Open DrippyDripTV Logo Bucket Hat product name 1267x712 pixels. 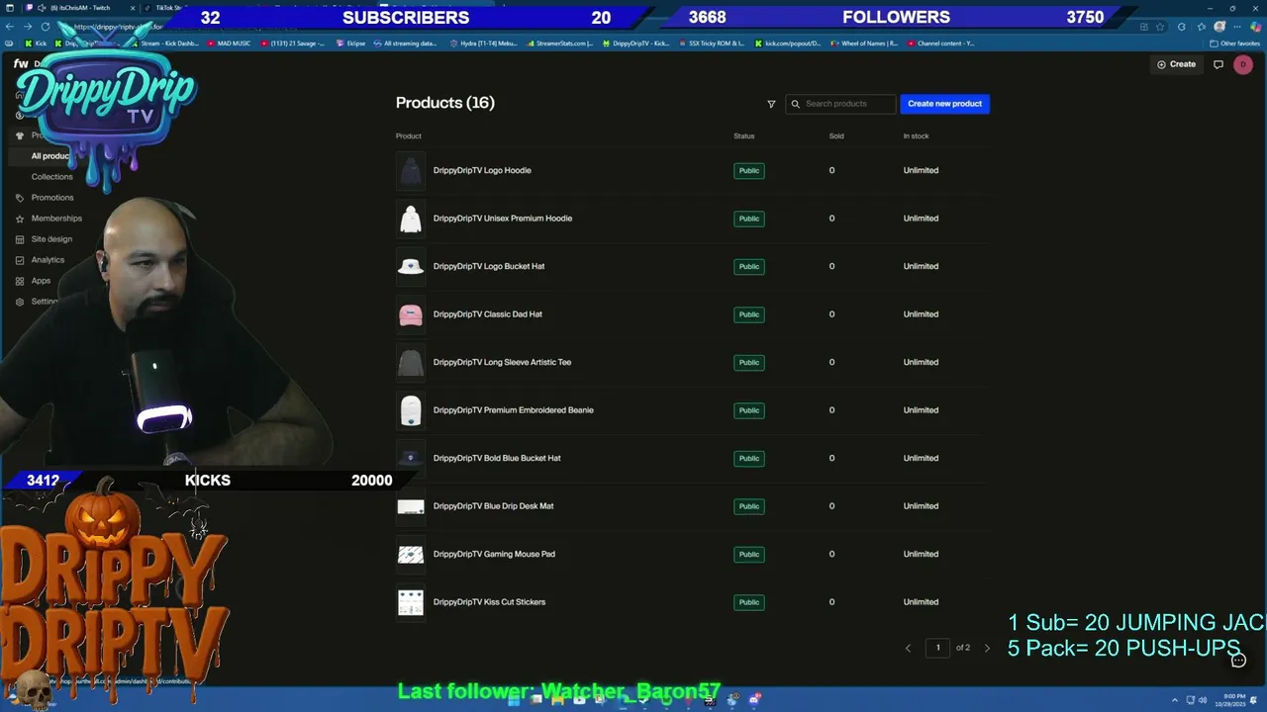coord(489,266)
